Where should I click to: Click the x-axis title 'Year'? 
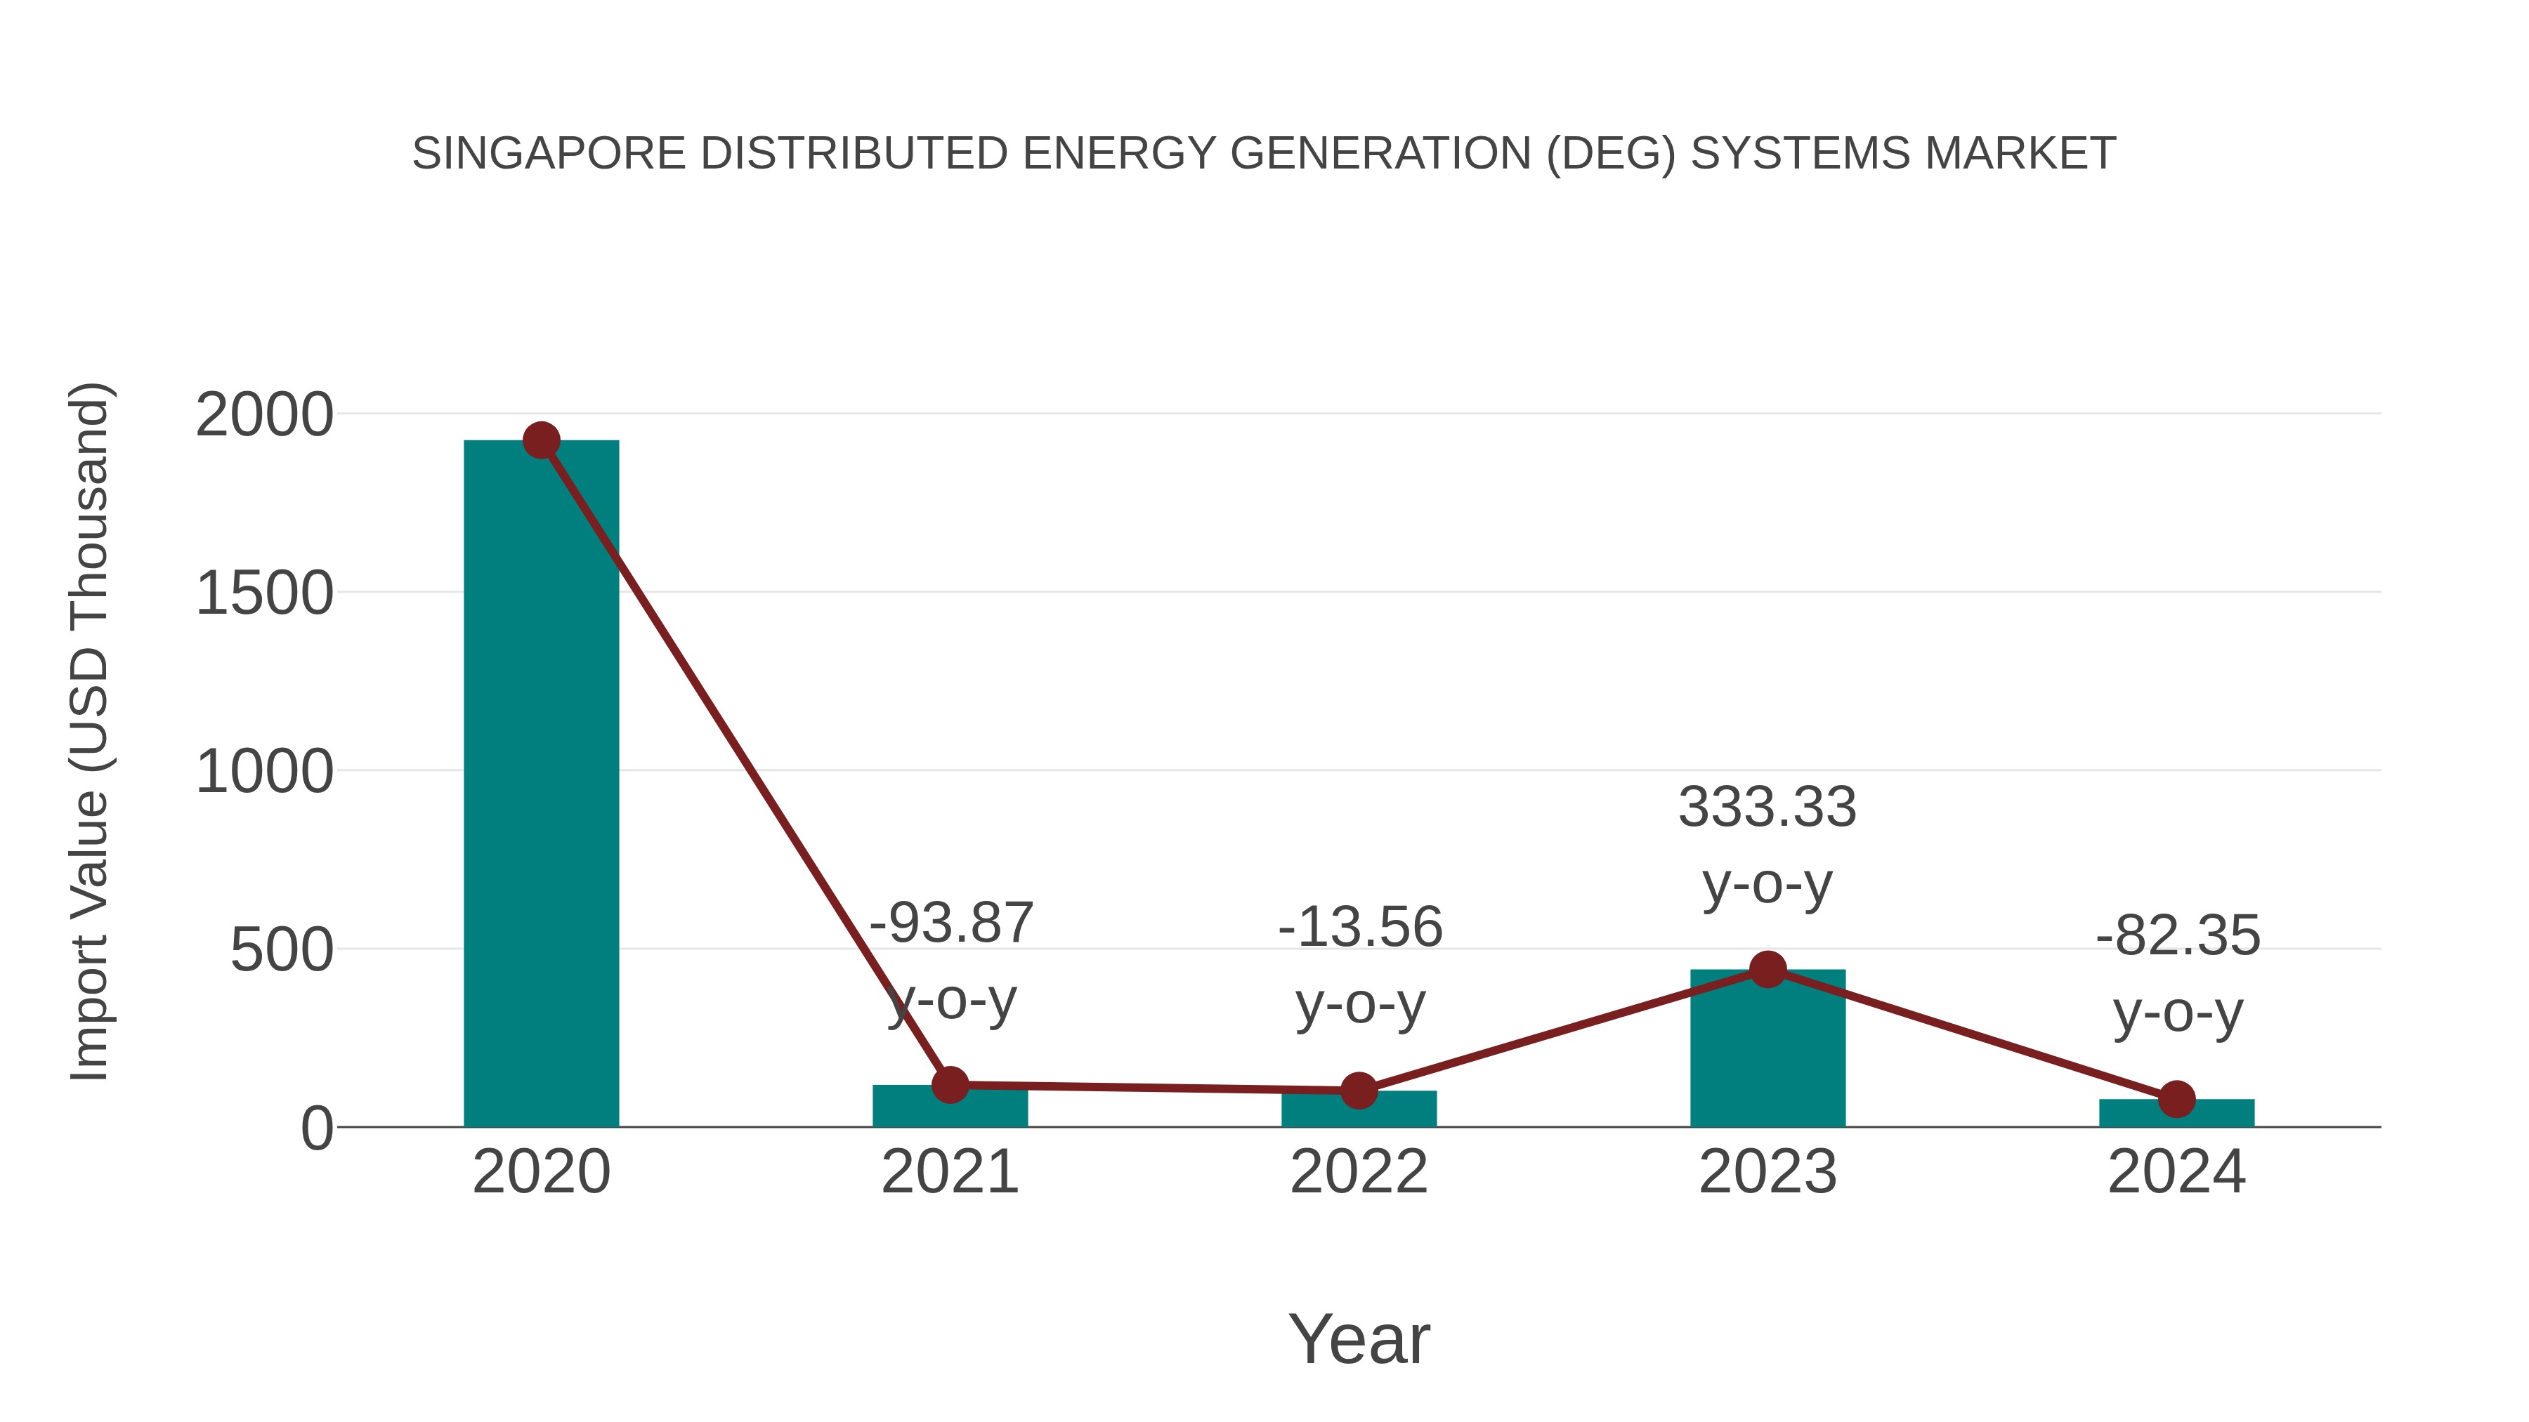(1359, 1338)
